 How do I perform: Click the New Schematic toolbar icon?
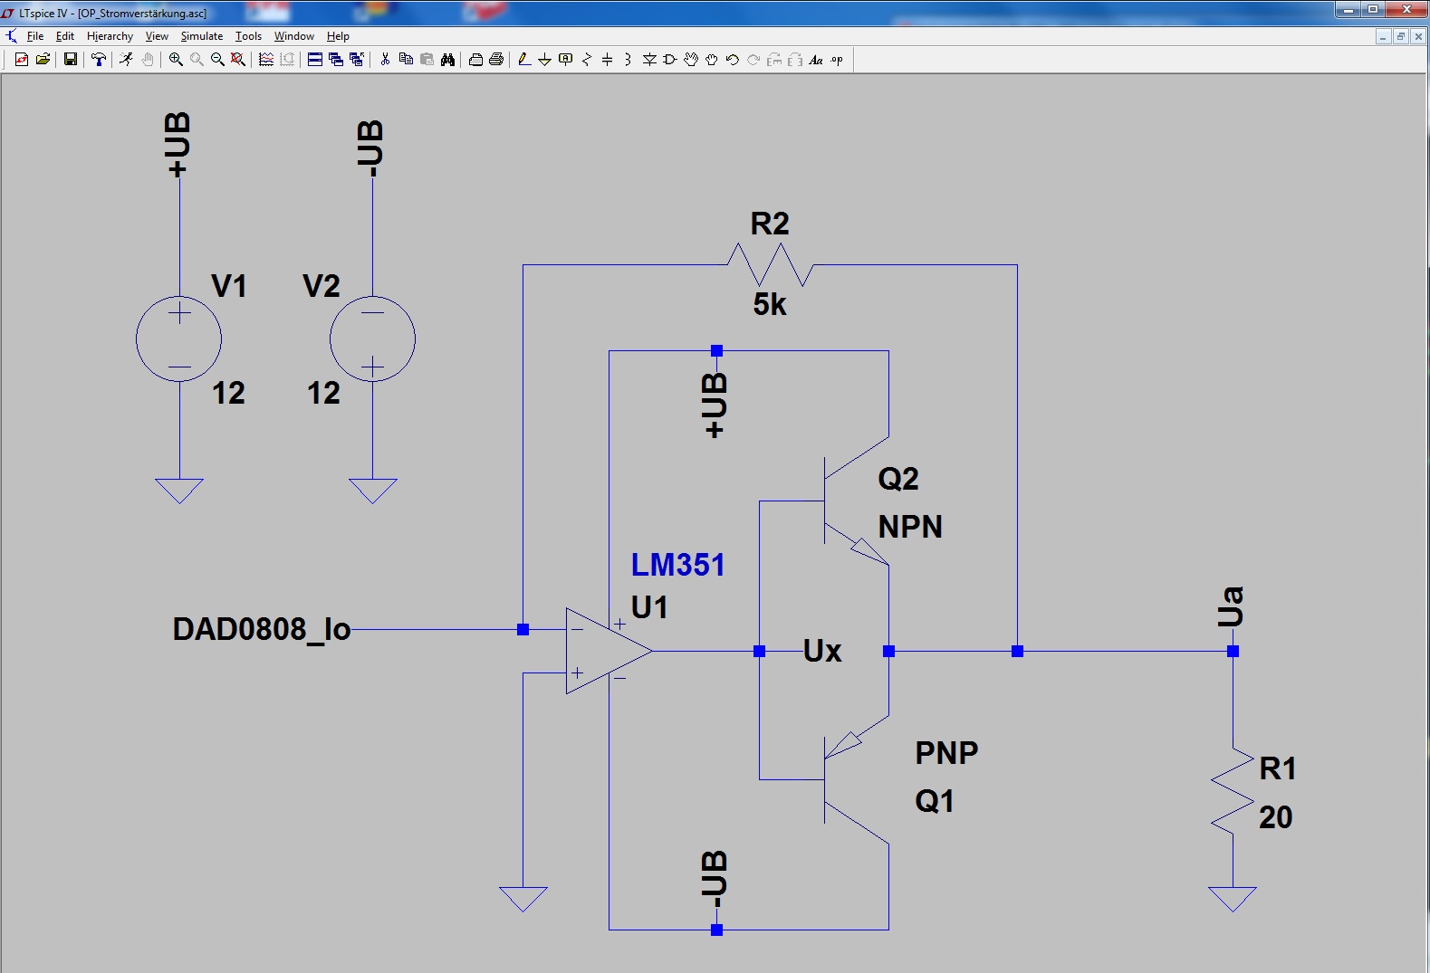[x=22, y=60]
